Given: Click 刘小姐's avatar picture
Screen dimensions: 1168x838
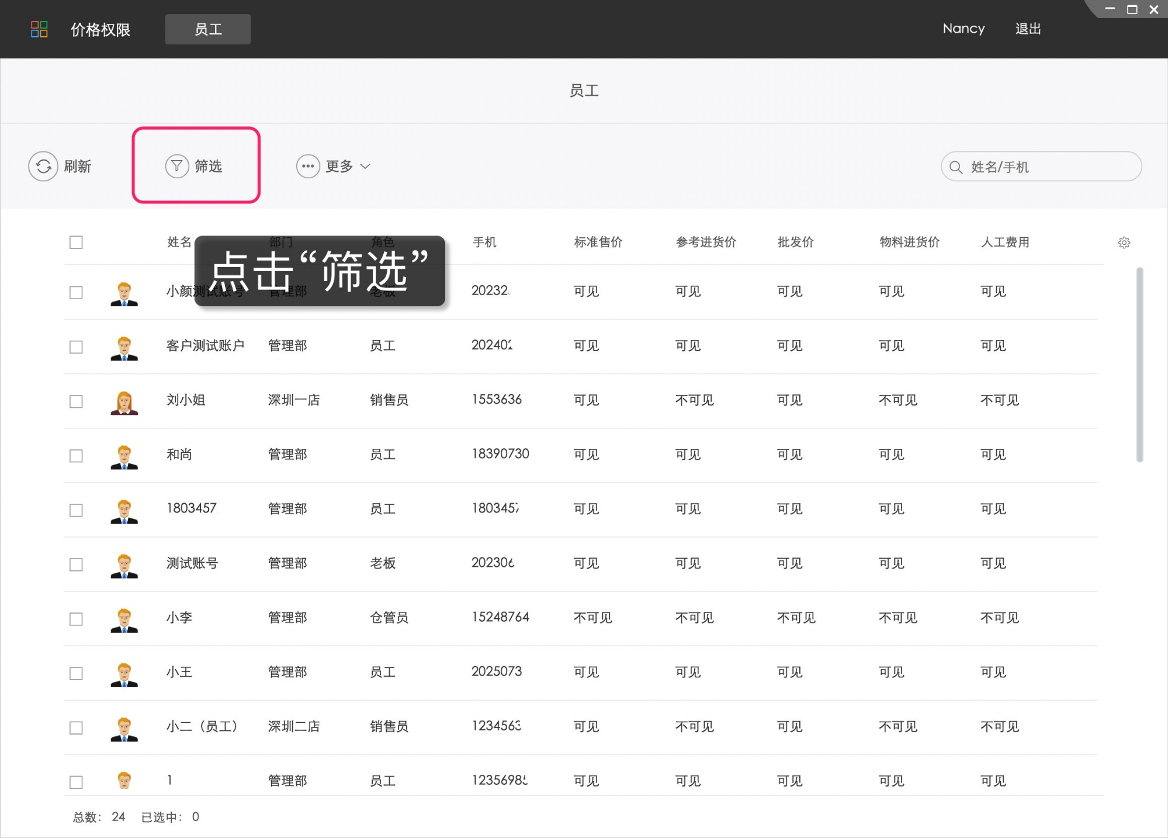Looking at the screenshot, I should coord(124,401).
